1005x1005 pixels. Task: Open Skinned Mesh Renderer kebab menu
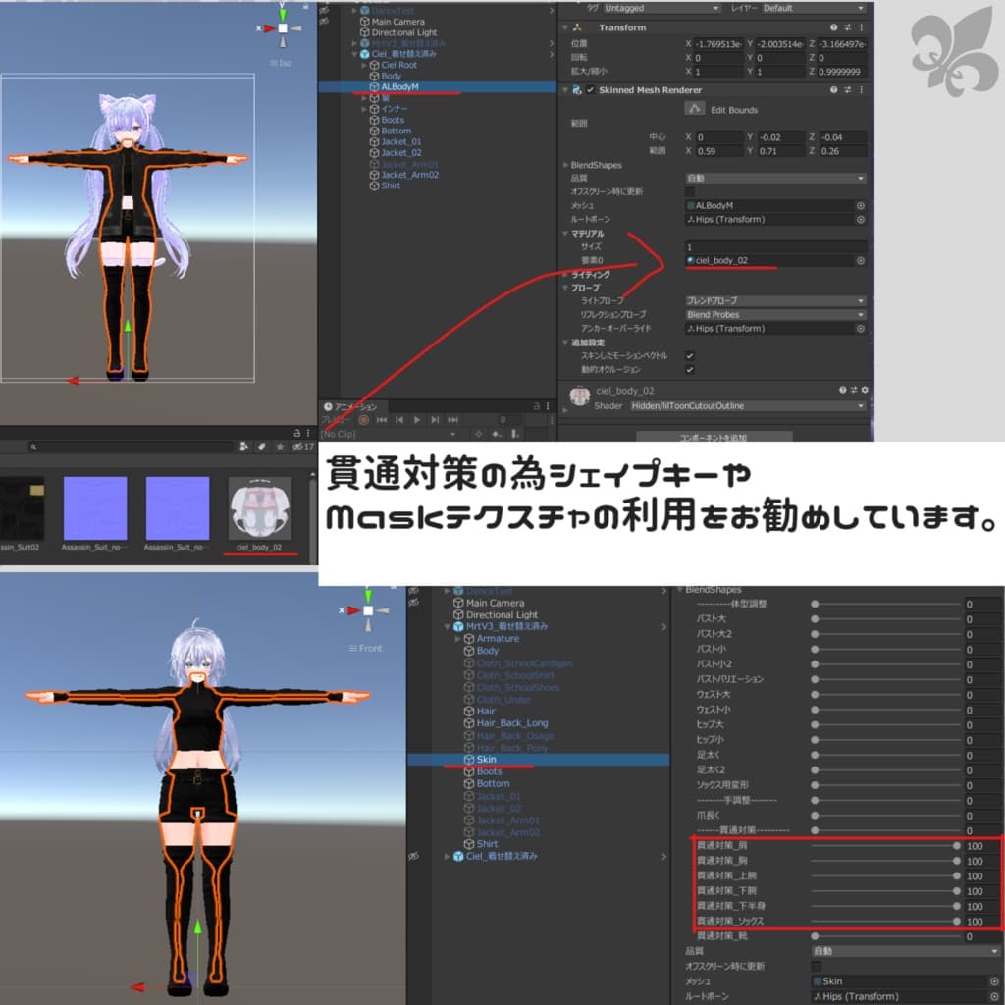(x=861, y=89)
